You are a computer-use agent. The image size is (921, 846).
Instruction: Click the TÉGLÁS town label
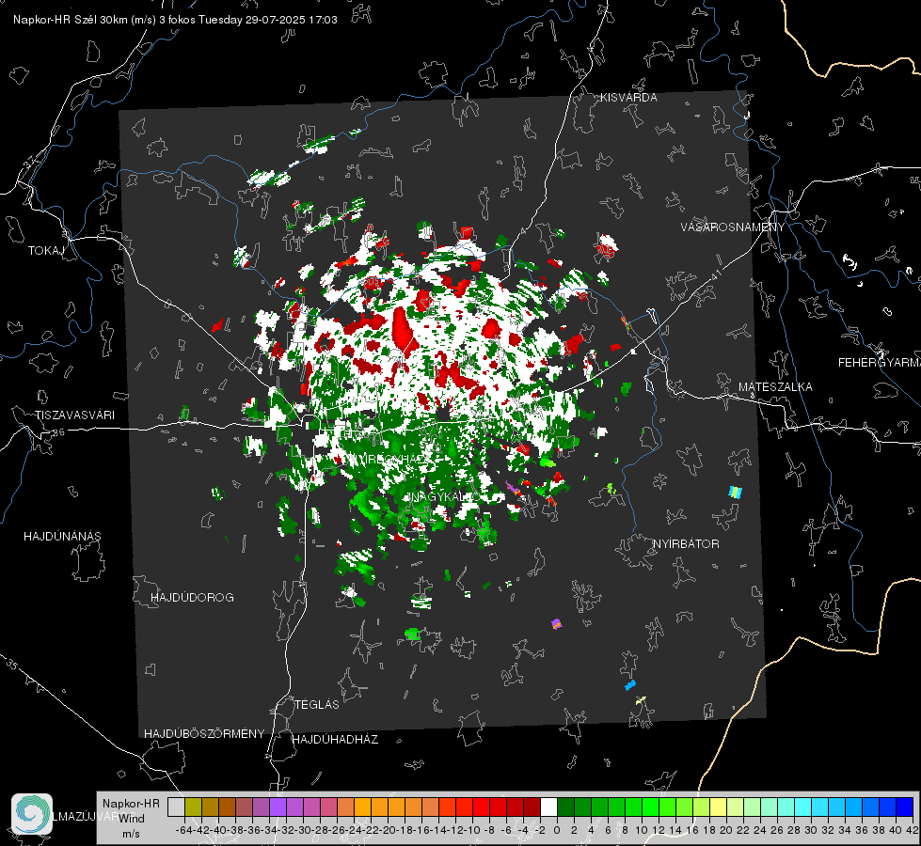click(x=317, y=705)
